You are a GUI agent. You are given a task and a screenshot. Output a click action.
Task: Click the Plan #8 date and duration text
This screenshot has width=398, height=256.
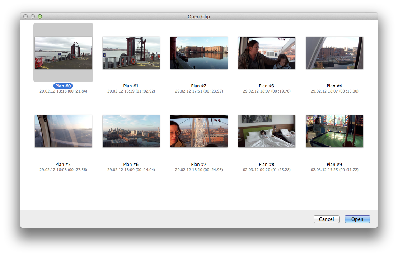coord(267,170)
